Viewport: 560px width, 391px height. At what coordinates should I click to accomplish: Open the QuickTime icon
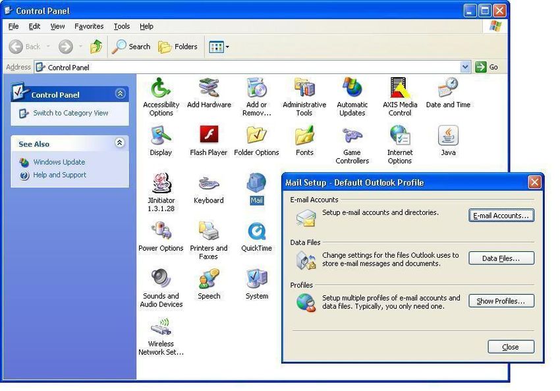pyautogui.click(x=256, y=236)
